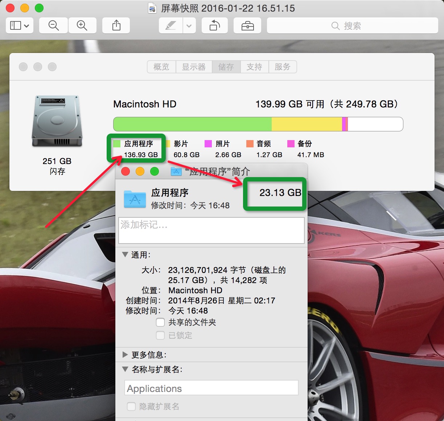Click the Macintosh HD hard drive icon
This screenshot has height=421, width=444.
coord(57,121)
